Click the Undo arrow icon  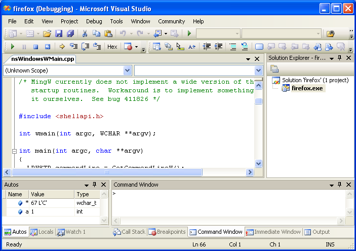coord(123,33)
